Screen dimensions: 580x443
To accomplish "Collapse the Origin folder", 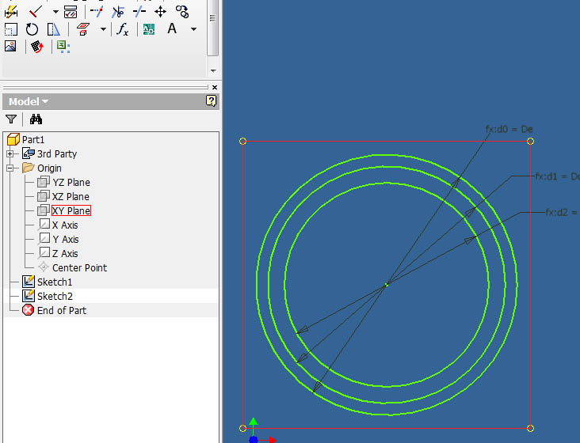I will (10, 168).
